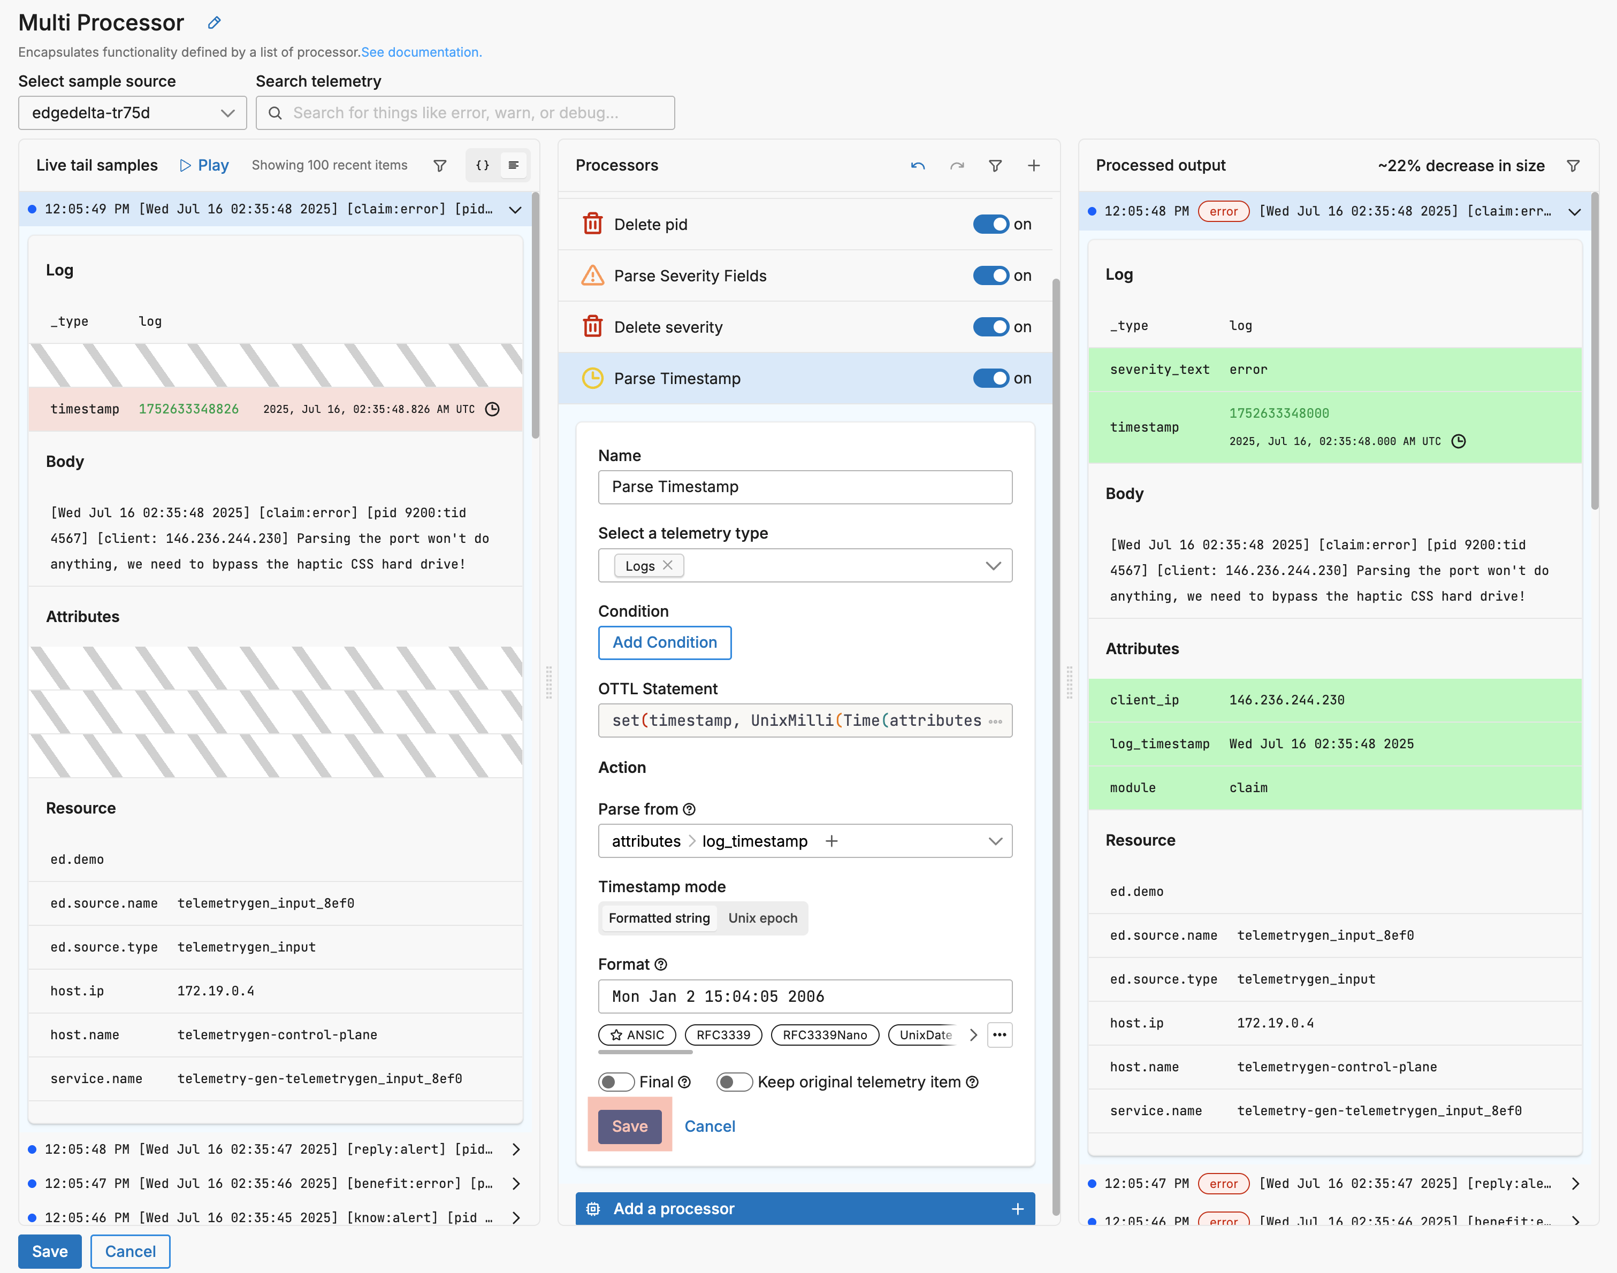1617x1273 pixels.
Task: Select Formatted string timestamp mode
Action: pyautogui.click(x=659, y=918)
